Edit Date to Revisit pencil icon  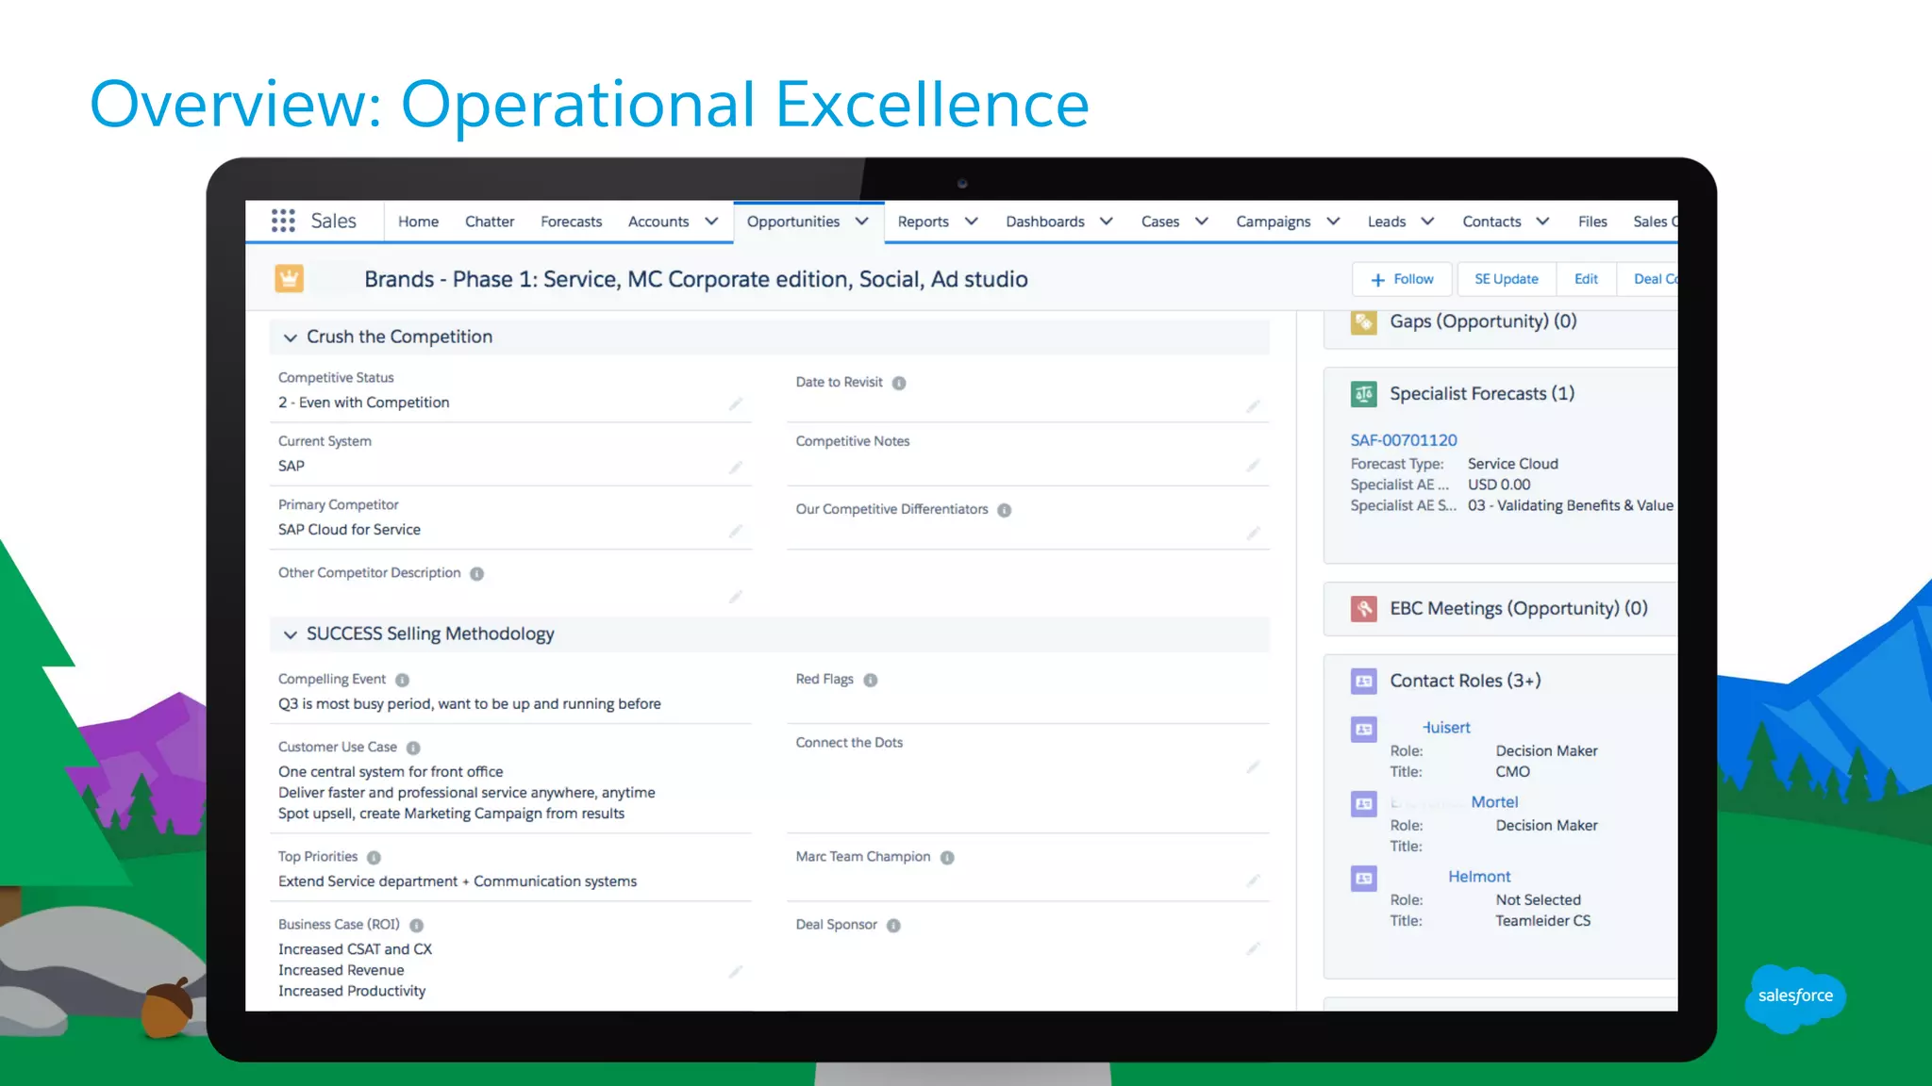[x=1253, y=406]
